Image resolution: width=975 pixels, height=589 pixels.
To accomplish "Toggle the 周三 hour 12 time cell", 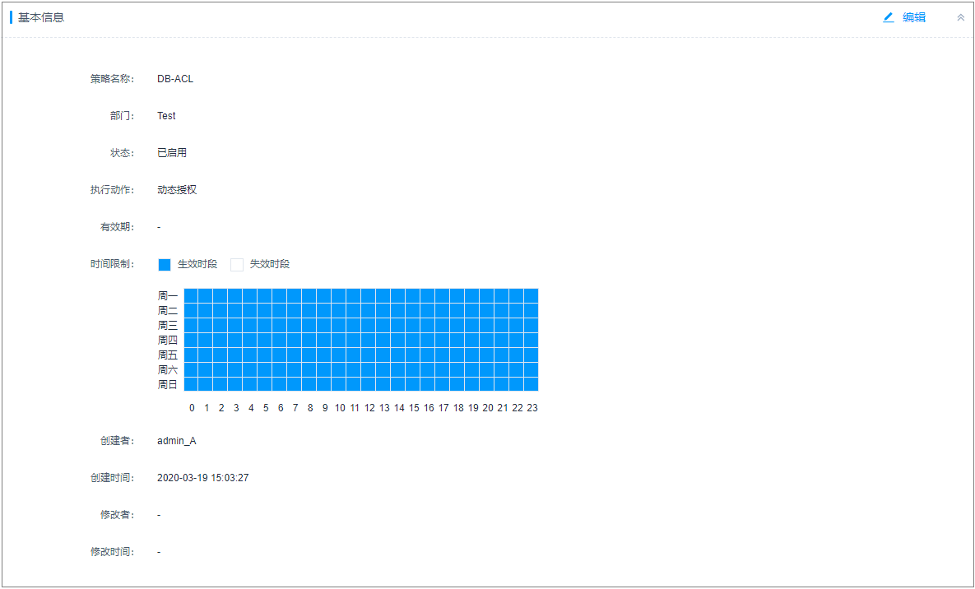I will [369, 325].
